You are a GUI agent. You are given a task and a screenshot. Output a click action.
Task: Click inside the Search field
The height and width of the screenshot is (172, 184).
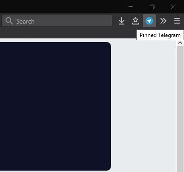pos(57,21)
